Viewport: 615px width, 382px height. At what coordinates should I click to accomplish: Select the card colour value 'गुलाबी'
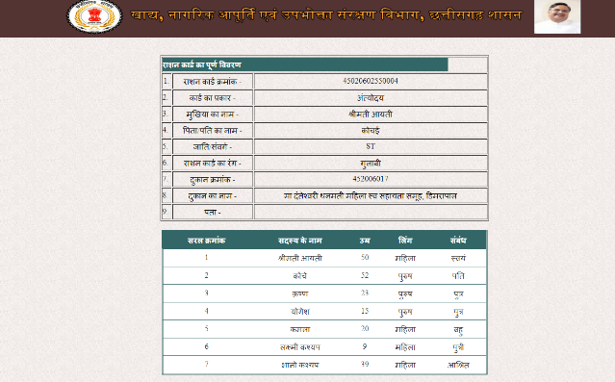click(x=371, y=164)
